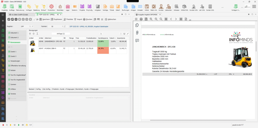This screenshot has width=258, height=128.
Task: Open the Adressen module
Action: (177, 8)
